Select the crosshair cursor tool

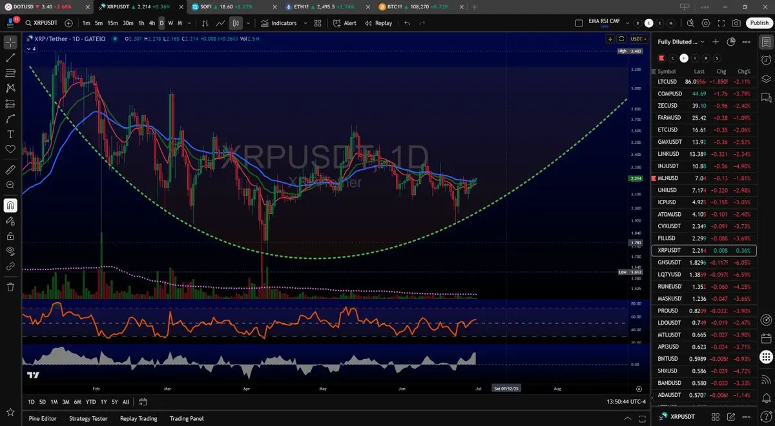(10, 43)
